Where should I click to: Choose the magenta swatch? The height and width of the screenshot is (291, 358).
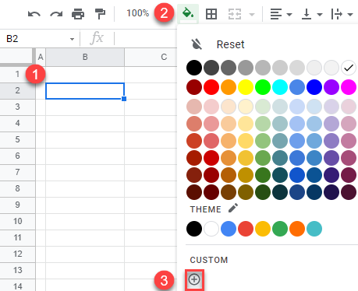(x=349, y=87)
